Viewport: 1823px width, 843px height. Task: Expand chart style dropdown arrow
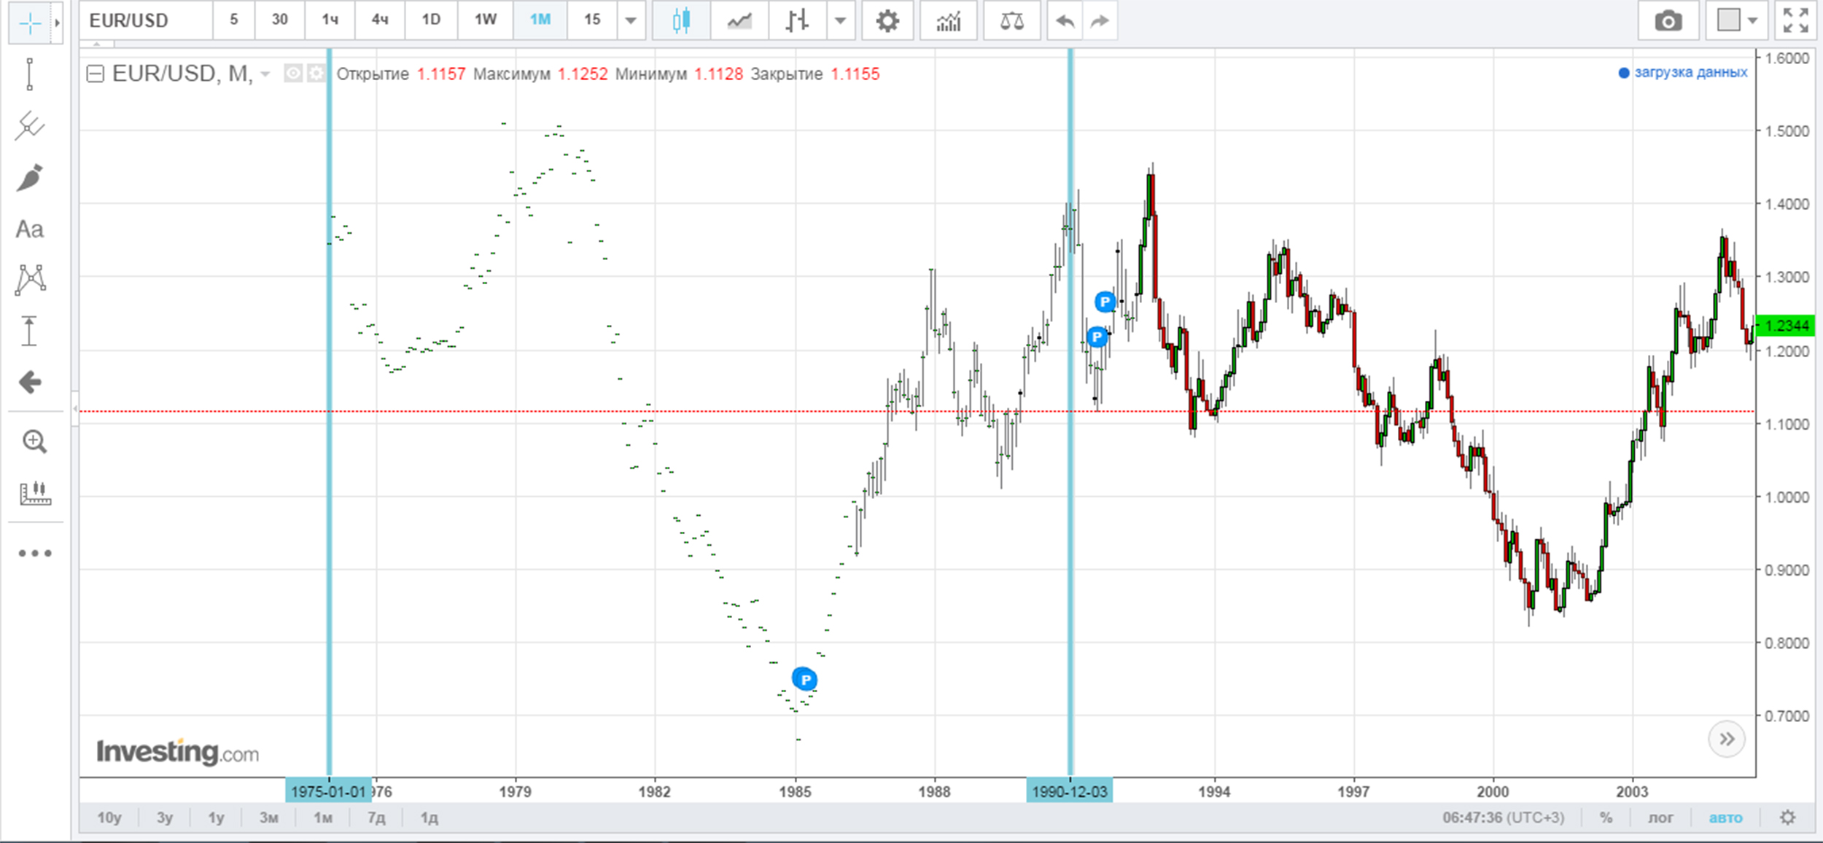[x=840, y=20]
